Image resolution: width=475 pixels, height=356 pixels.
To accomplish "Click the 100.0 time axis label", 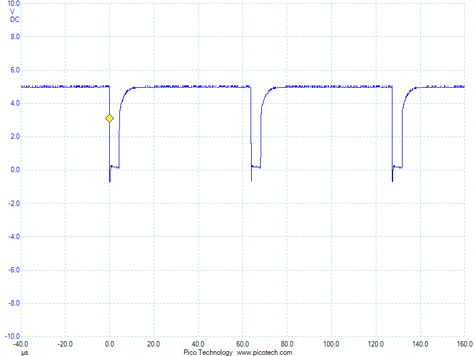I will pos(331,344).
